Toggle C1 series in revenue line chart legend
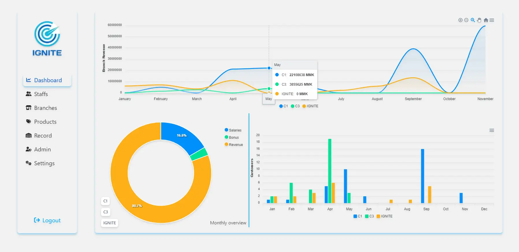Image resolution: width=519 pixels, height=252 pixels. [x=284, y=106]
